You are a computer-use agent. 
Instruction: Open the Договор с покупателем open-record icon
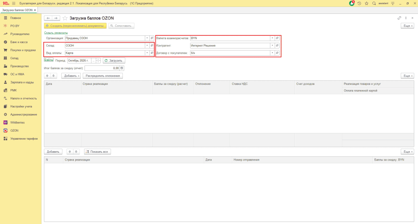coord(277,53)
